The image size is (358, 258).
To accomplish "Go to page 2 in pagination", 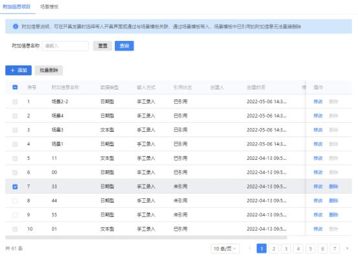I will click(x=274, y=249).
